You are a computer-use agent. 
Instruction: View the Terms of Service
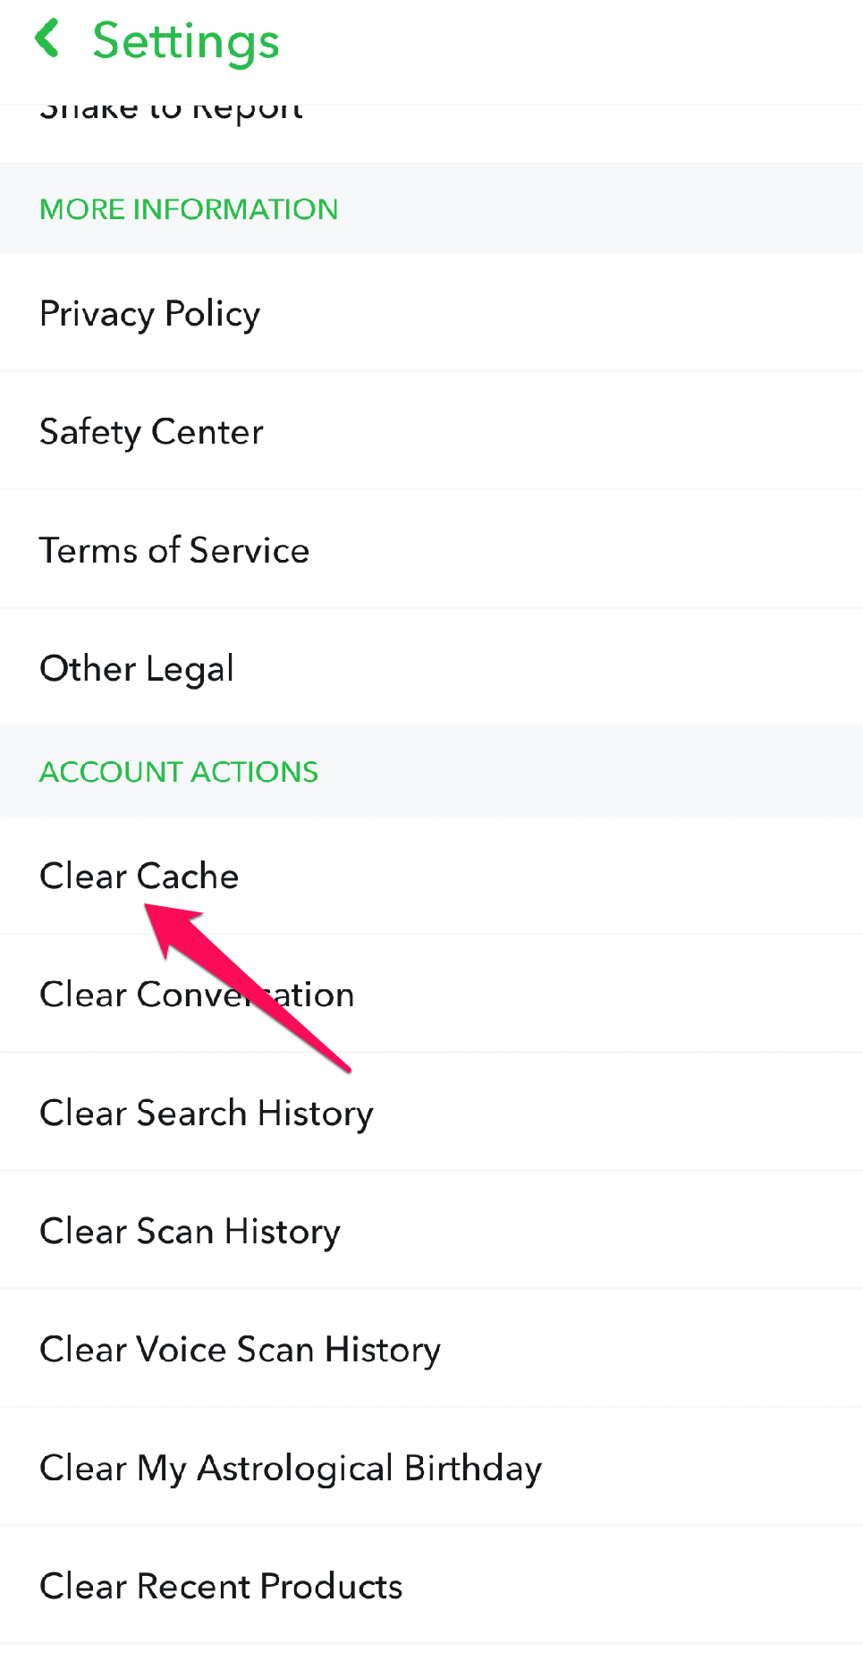(174, 550)
